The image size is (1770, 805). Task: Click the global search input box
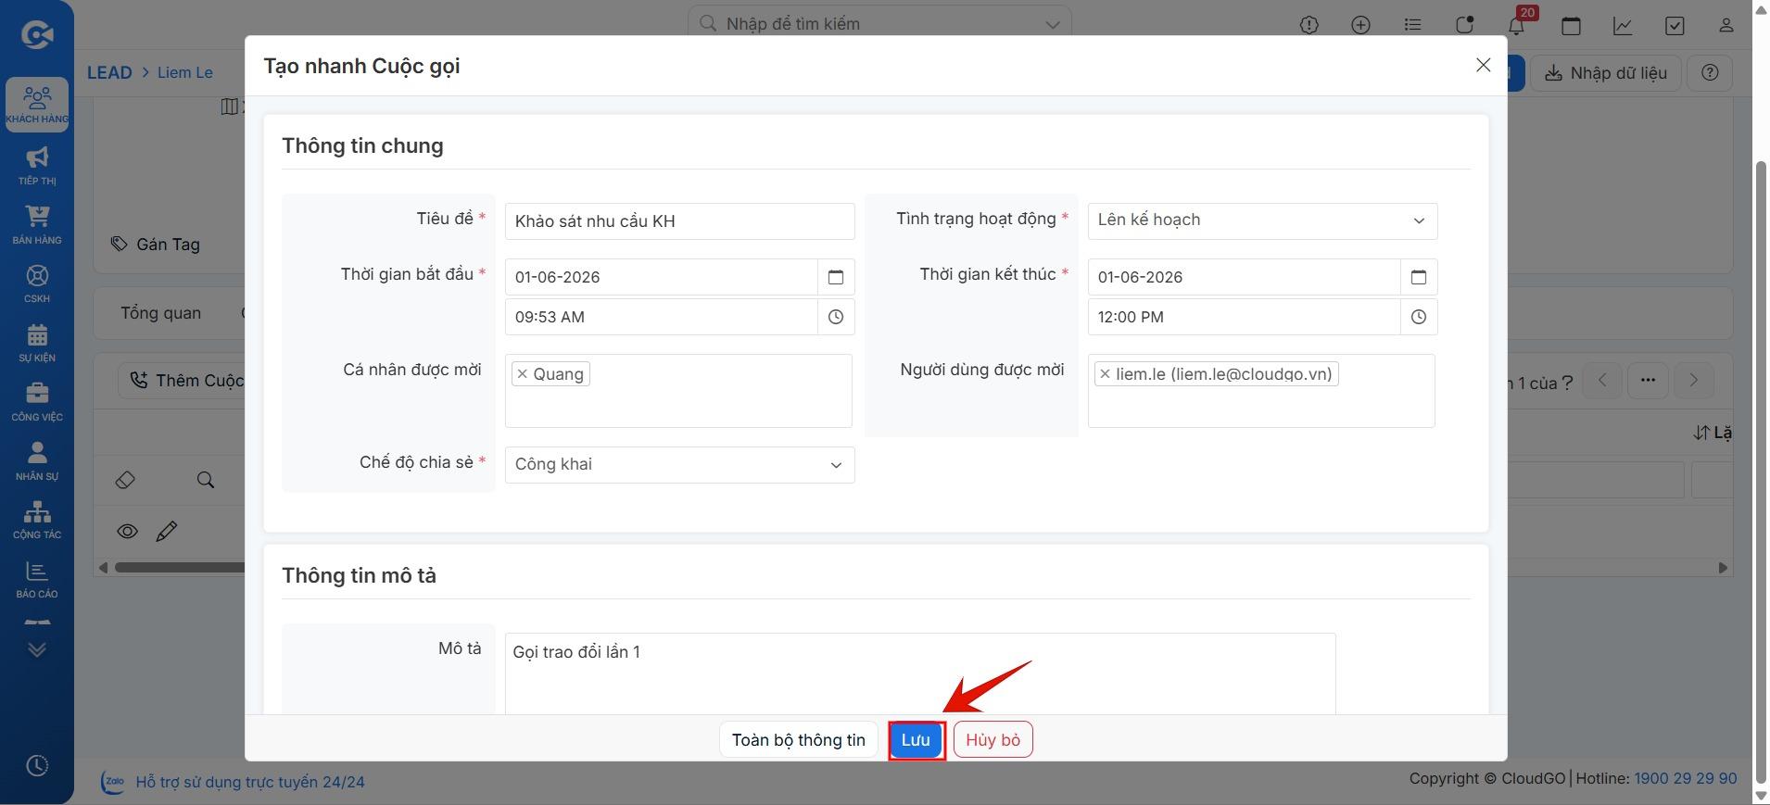click(x=879, y=24)
